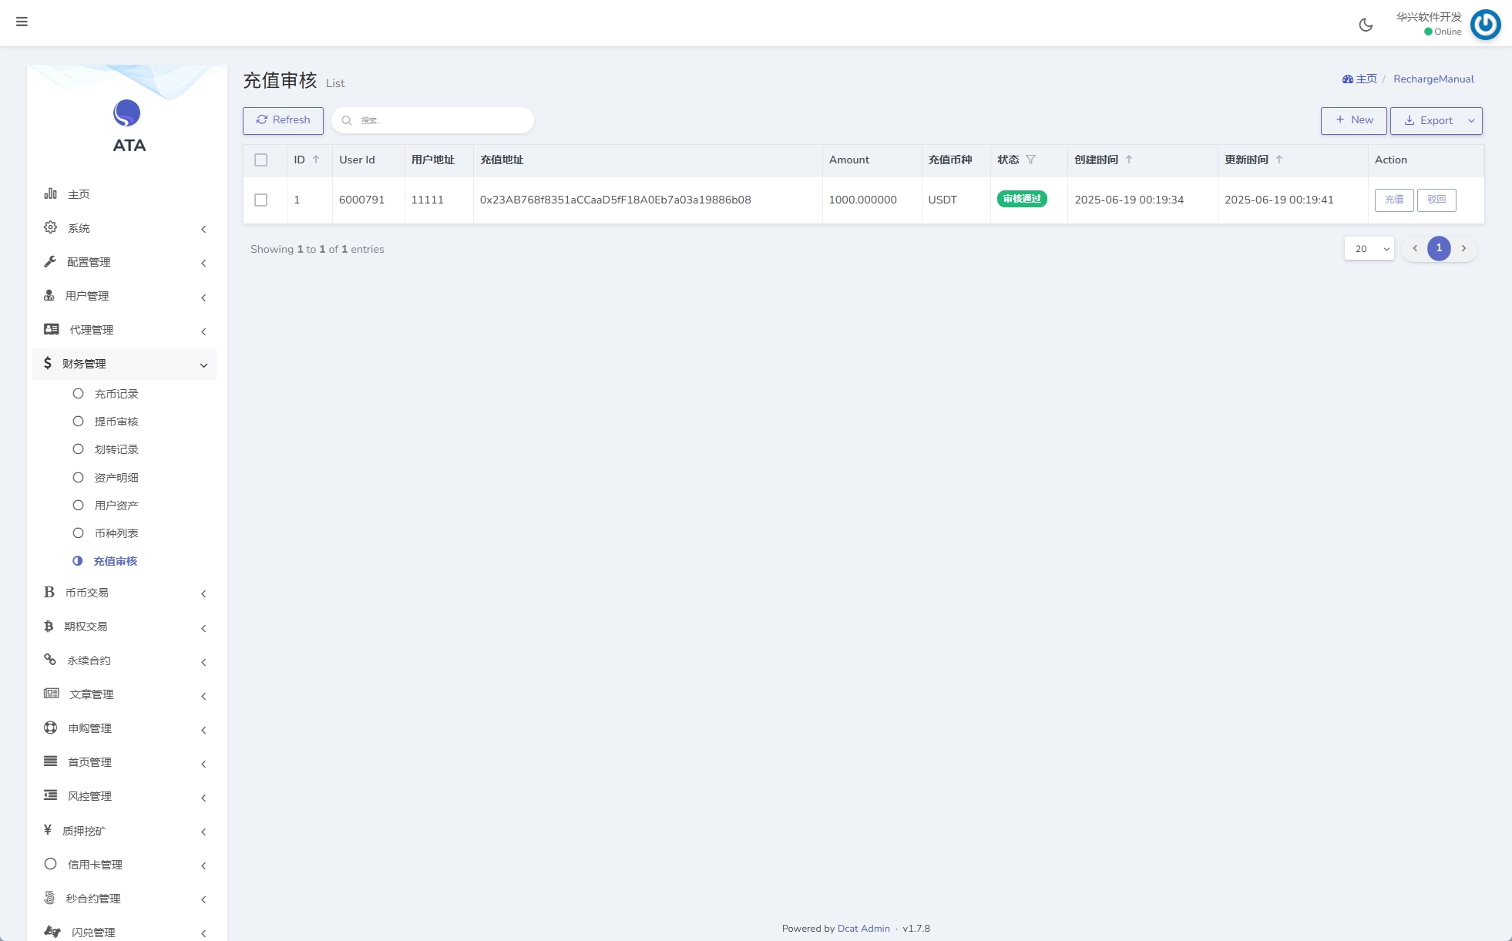The height and width of the screenshot is (941, 1512).
Task: Click the Refresh button
Action: [283, 120]
